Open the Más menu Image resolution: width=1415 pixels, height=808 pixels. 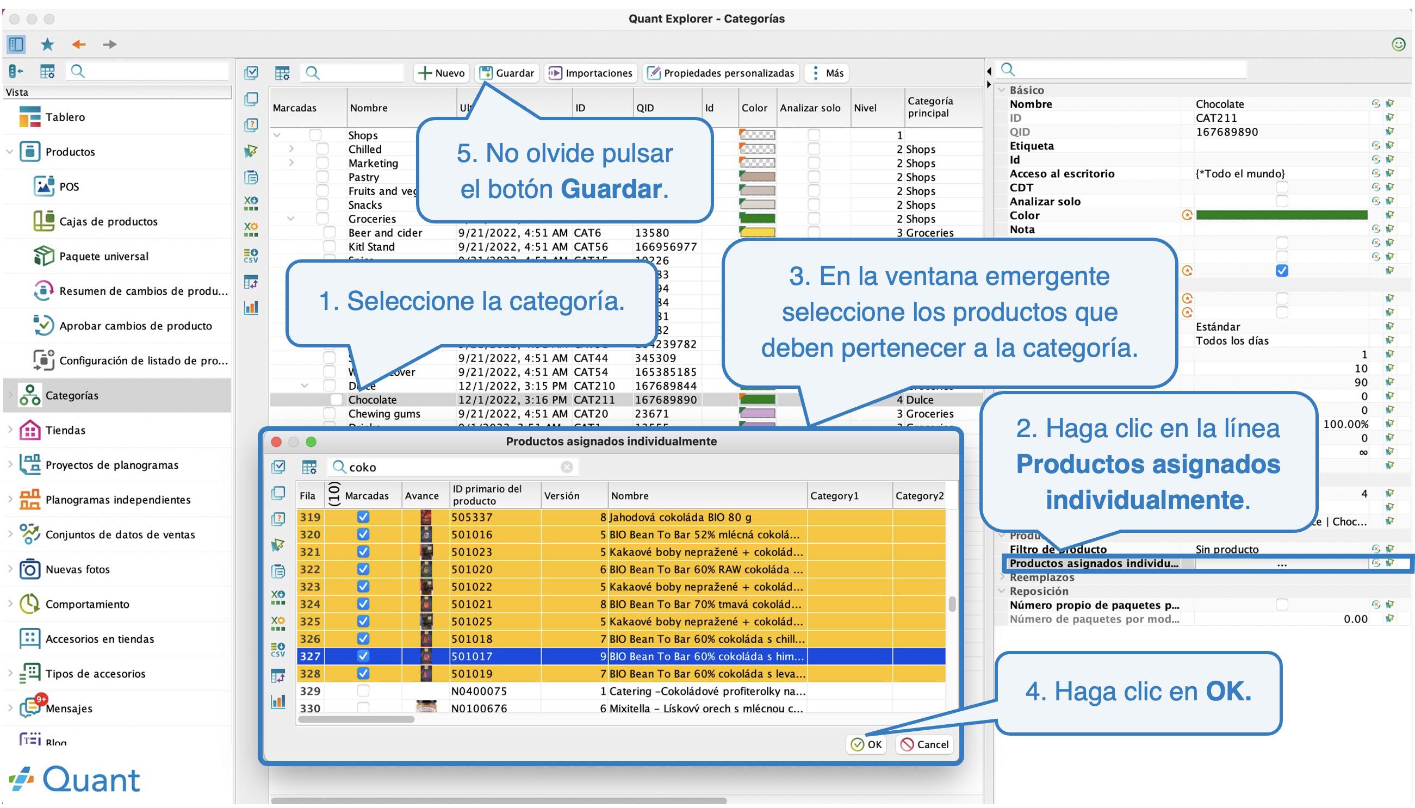coord(827,73)
